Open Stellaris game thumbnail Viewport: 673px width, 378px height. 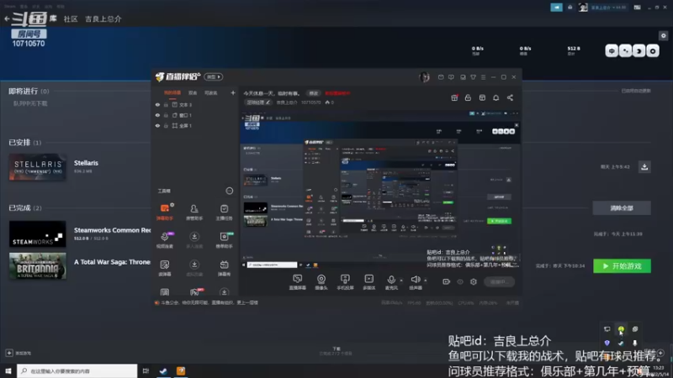[37, 166]
